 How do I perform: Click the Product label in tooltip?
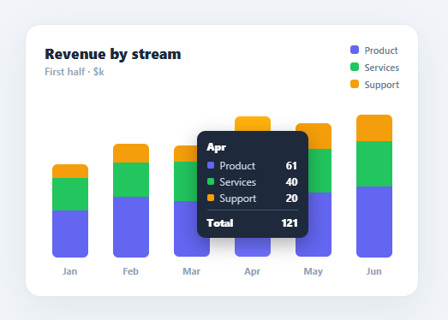(237, 166)
